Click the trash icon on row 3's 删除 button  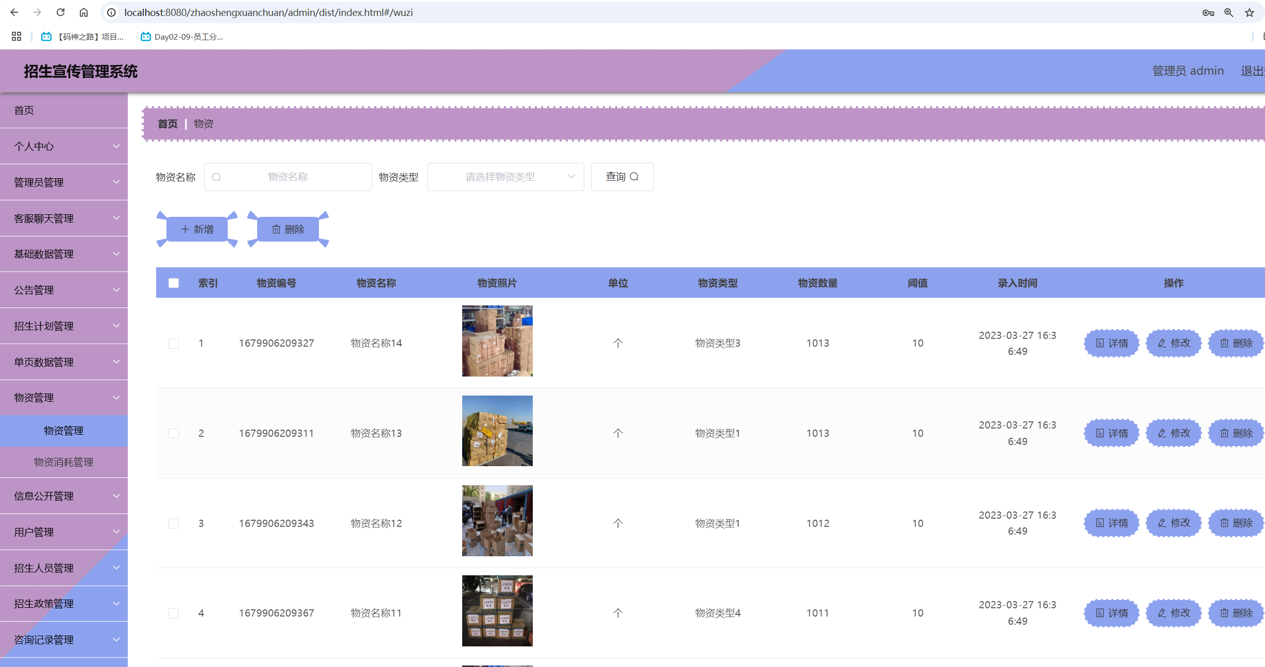[x=1224, y=523]
